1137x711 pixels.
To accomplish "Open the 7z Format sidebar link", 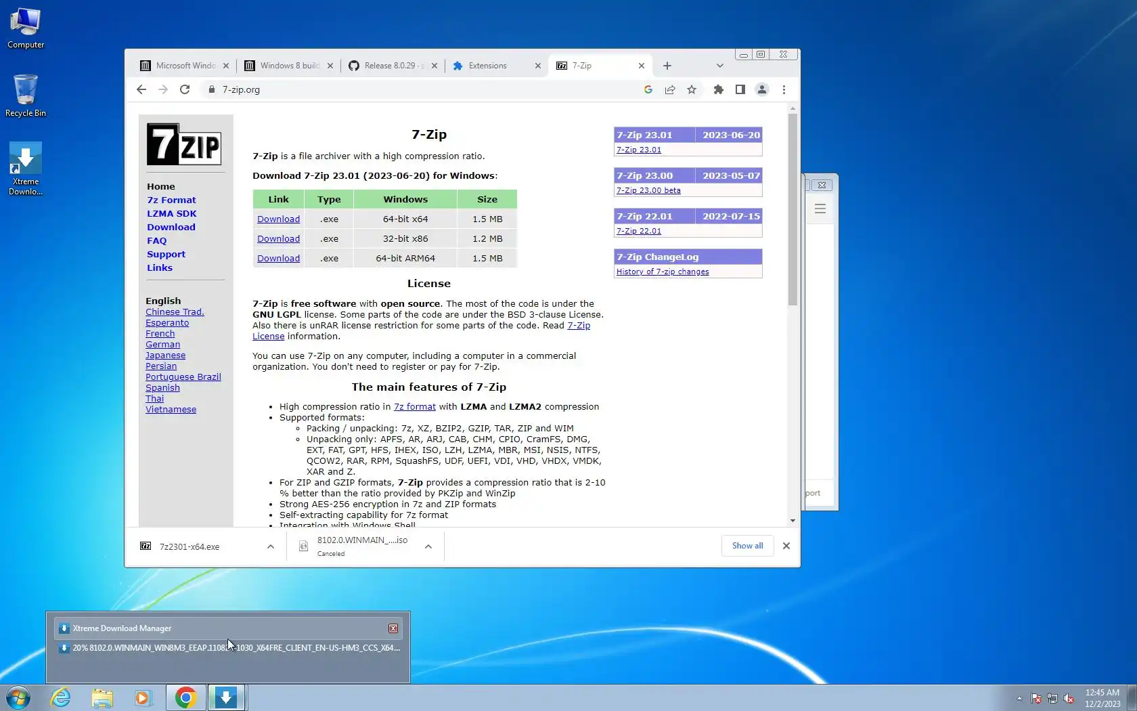I will [x=171, y=200].
